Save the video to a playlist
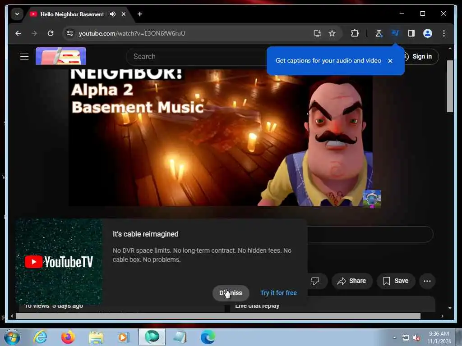Image resolution: width=462 pixels, height=346 pixels. pos(396,281)
